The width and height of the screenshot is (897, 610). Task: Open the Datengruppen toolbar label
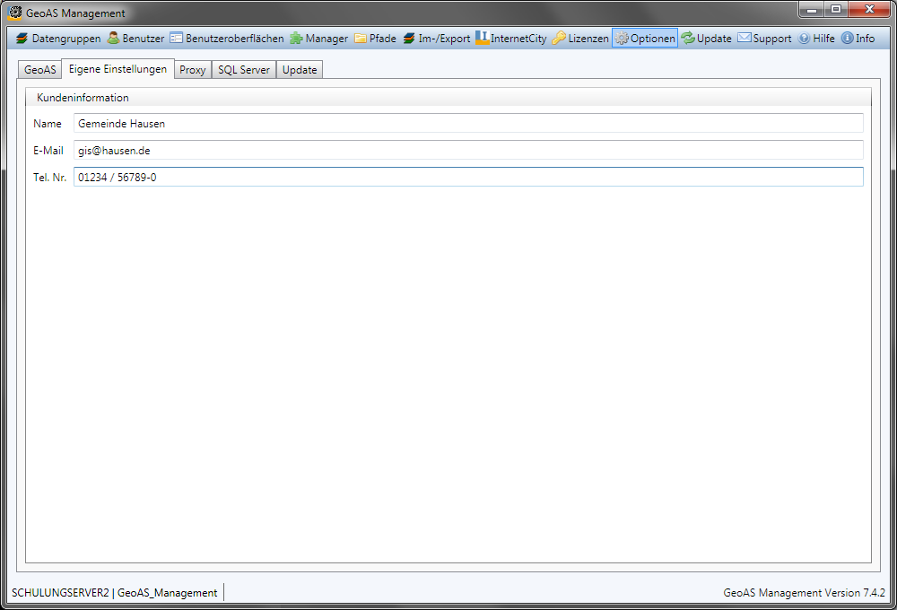pyautogui.click(x=66, y=39)
